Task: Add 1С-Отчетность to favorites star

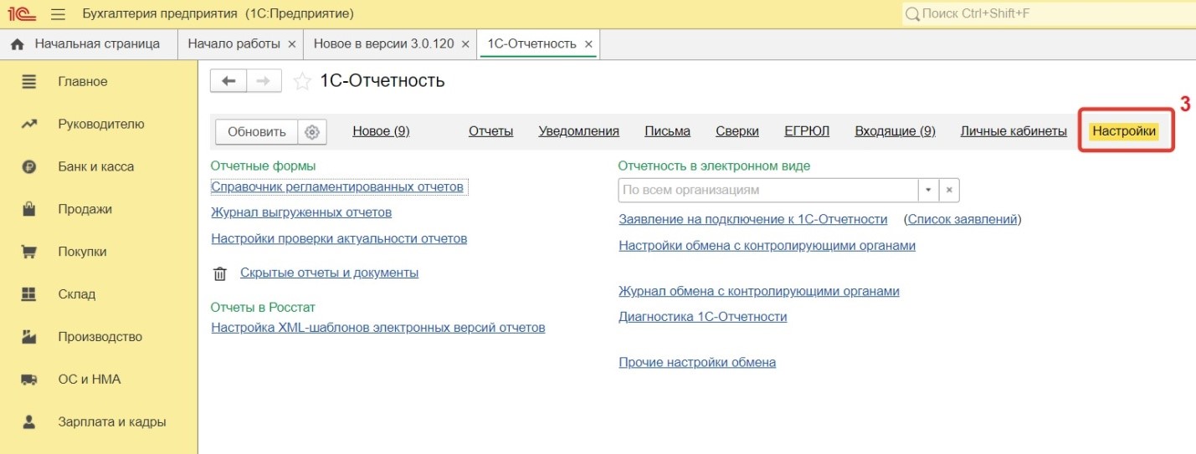Action: [x=300, y=81]
